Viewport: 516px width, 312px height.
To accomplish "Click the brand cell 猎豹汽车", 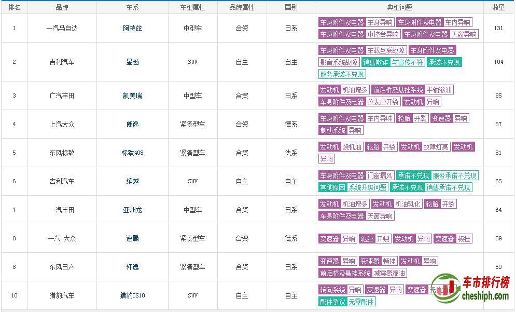I will [x=62, y=295].
